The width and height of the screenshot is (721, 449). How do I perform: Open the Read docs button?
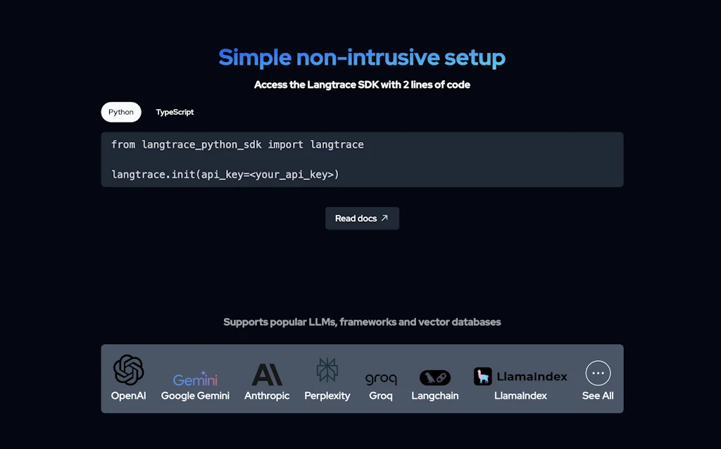click(x=362, y=218)
